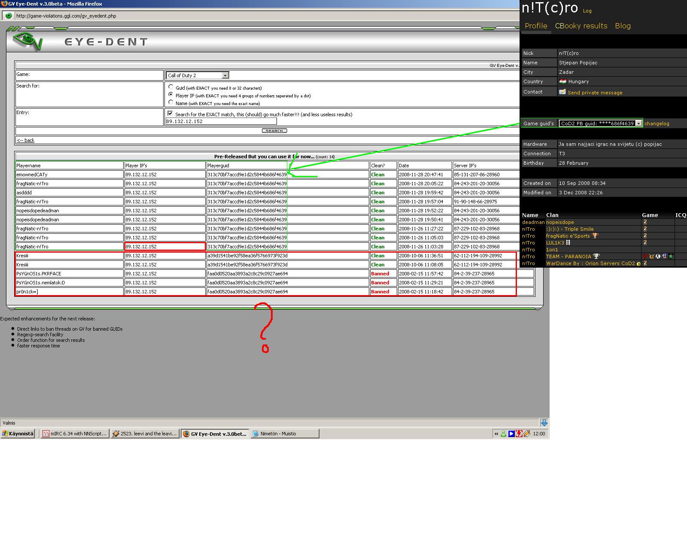Click the message icon beside Send private message
Viewport: 687px width, 549px height.
tap(562, 92)
